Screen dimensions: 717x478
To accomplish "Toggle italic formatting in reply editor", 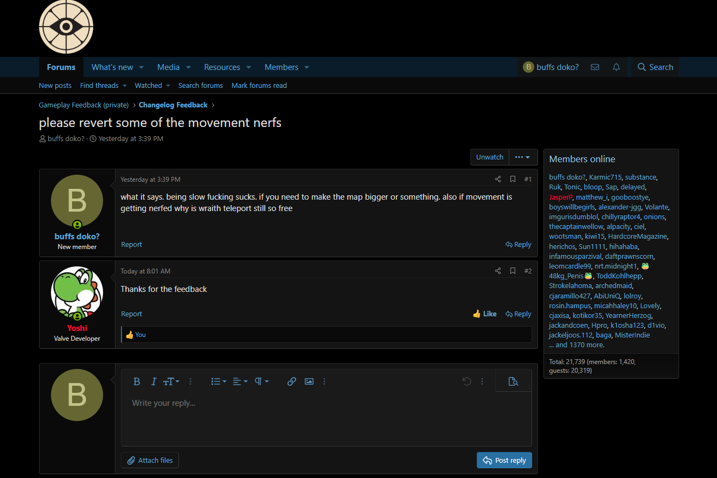I will pyautogui.click(x=153, y=381).
